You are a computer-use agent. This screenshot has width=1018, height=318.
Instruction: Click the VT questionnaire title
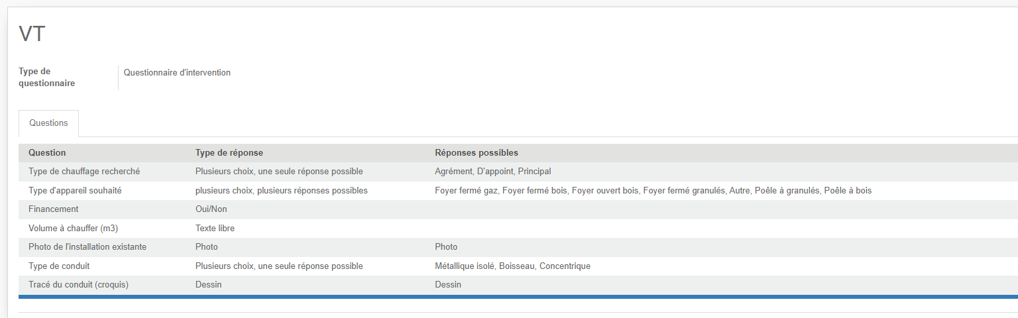[32, 34]
